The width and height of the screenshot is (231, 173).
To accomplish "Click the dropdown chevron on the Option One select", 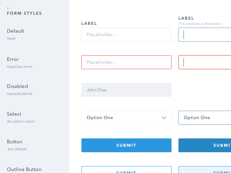I will tap(164, 118).
